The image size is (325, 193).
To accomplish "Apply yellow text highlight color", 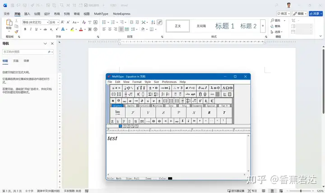I will 72,29.
